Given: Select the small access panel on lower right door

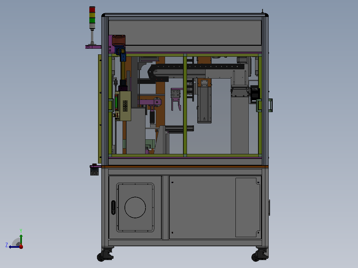Looking at the screenshot, I should click(x=248, y=207).
